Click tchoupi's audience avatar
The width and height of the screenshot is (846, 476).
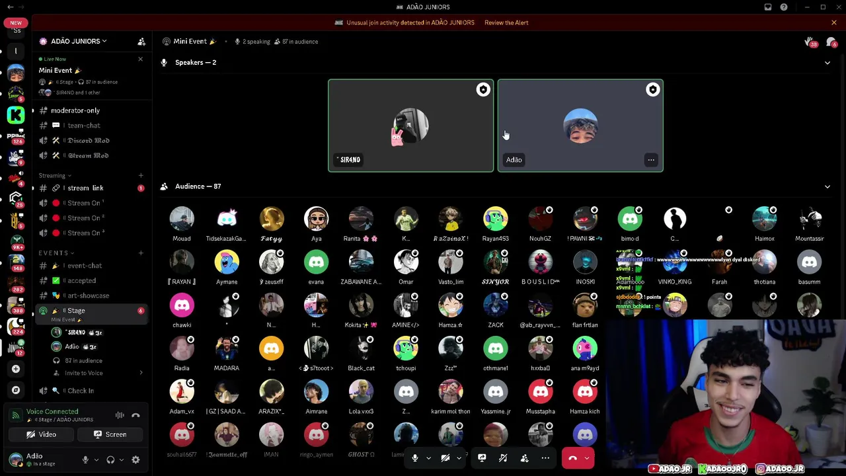click(406, 348)
